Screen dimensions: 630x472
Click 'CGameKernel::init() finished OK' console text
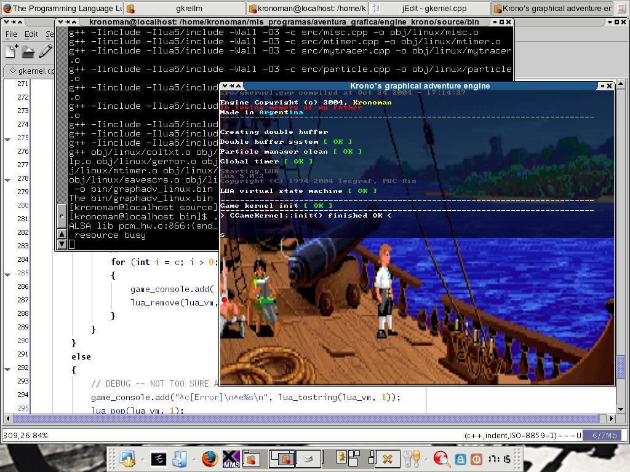click(x=305, y=215)
